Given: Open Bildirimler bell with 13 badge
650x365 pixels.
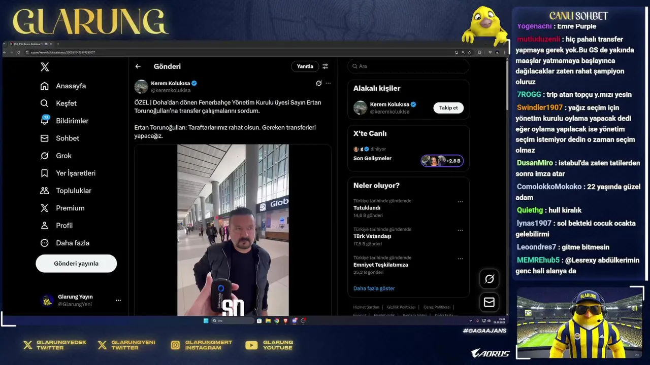Looking at the screenshot, I should tap(45, 120).
